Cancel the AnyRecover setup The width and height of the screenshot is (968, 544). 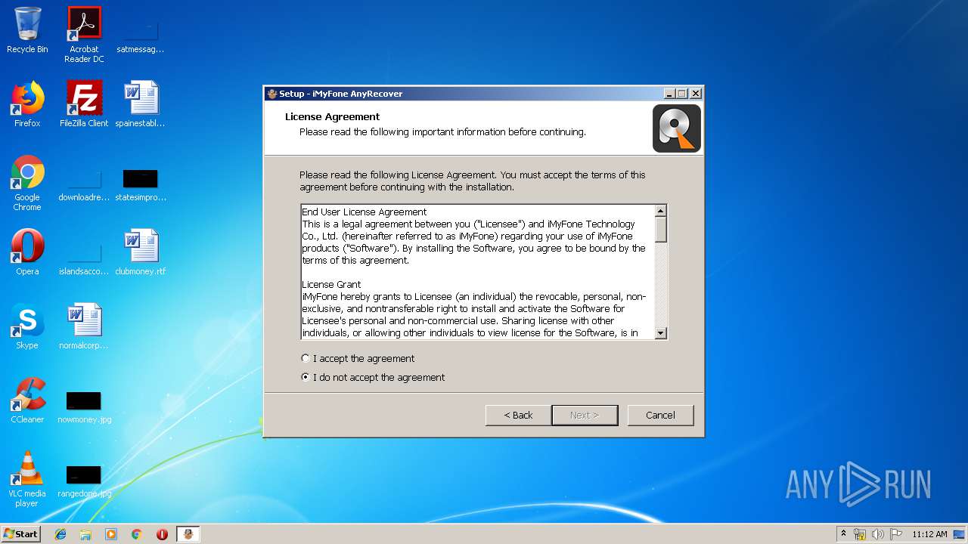click(x=660, y=416)
